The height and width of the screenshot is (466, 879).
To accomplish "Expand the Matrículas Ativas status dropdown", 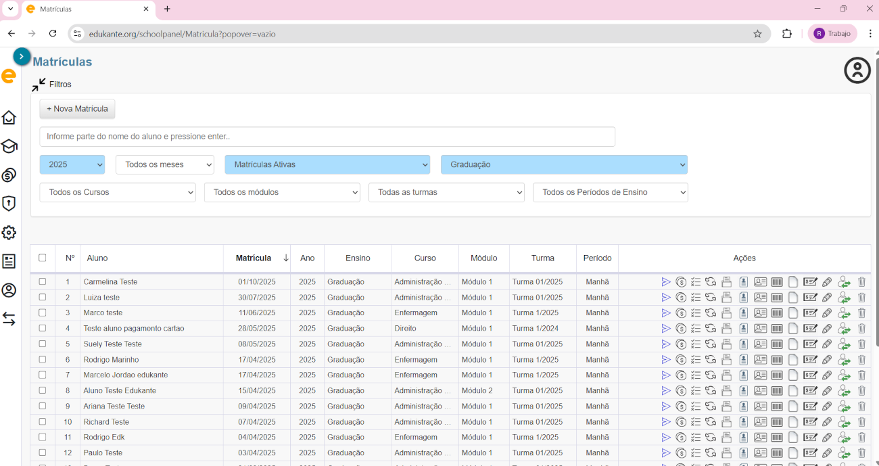I will click(x=327, y=164).
